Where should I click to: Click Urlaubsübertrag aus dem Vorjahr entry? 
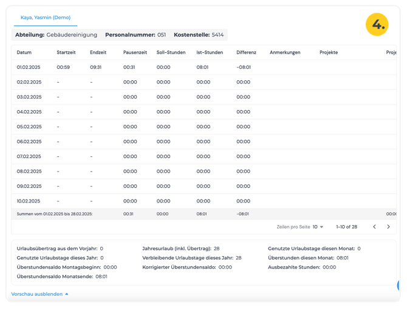point(60,249)
